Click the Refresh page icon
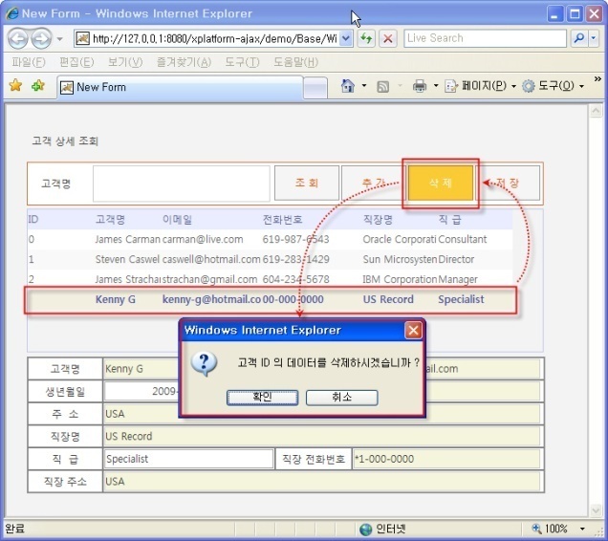Screen dimensions: 608x541 (367, 38)
